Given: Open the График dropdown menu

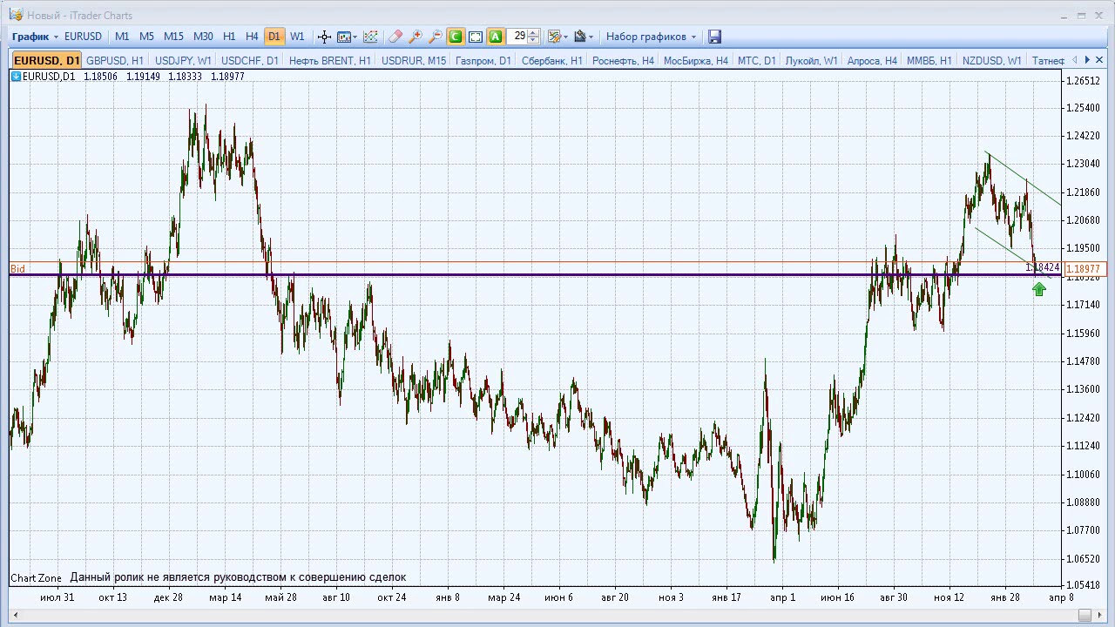Looking at the screenshot, I should point(35,37).
